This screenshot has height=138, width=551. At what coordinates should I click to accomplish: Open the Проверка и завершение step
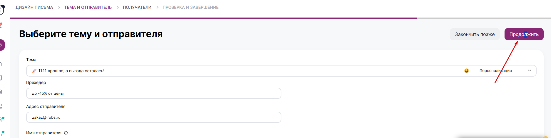pos(191,7)
